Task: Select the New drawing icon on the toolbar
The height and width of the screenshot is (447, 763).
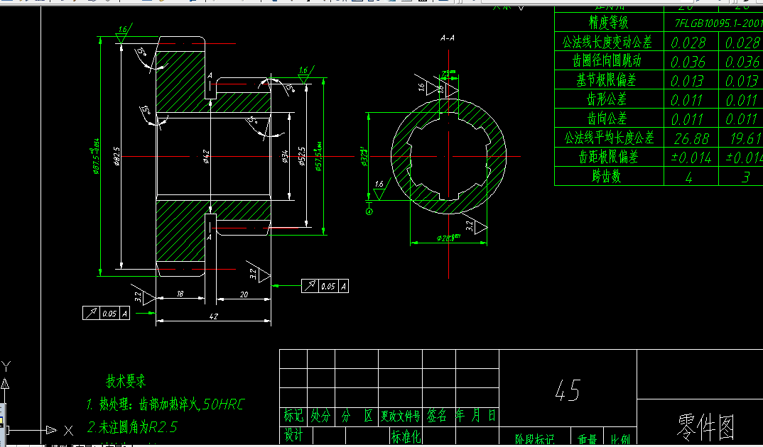Action: [6, 3]
